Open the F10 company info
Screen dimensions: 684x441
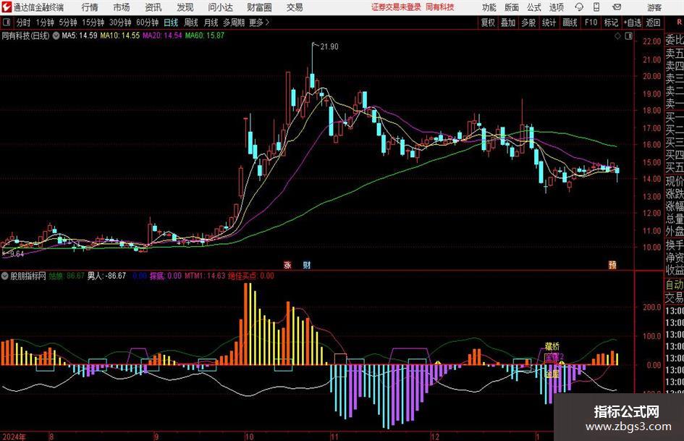point(591,22)
